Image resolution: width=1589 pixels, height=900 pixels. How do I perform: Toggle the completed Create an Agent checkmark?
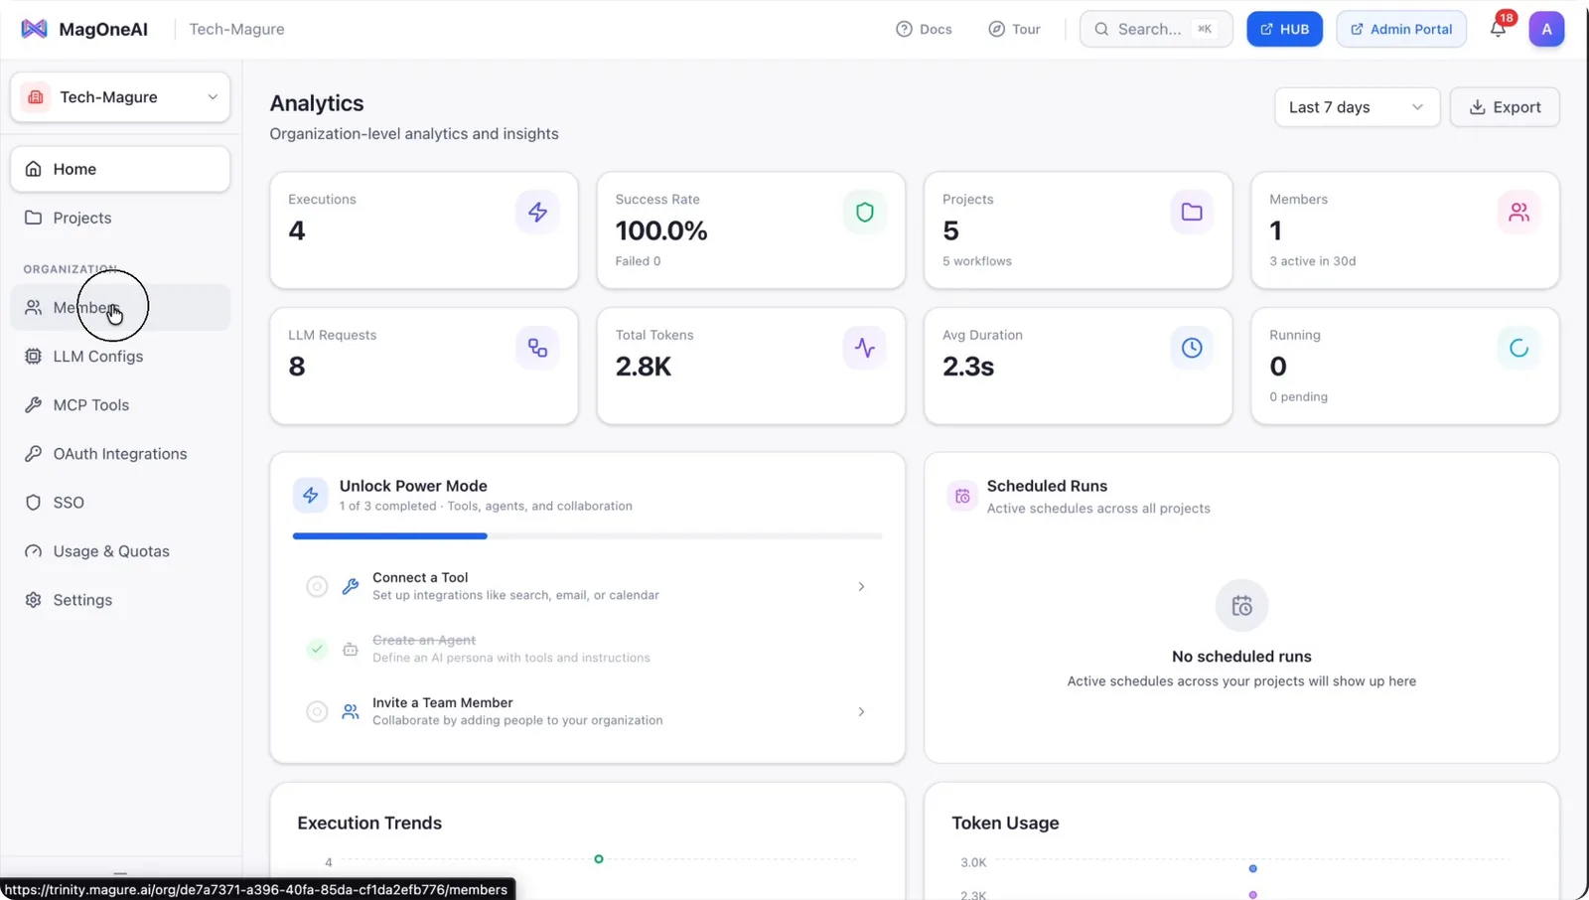tap(317, 649)
